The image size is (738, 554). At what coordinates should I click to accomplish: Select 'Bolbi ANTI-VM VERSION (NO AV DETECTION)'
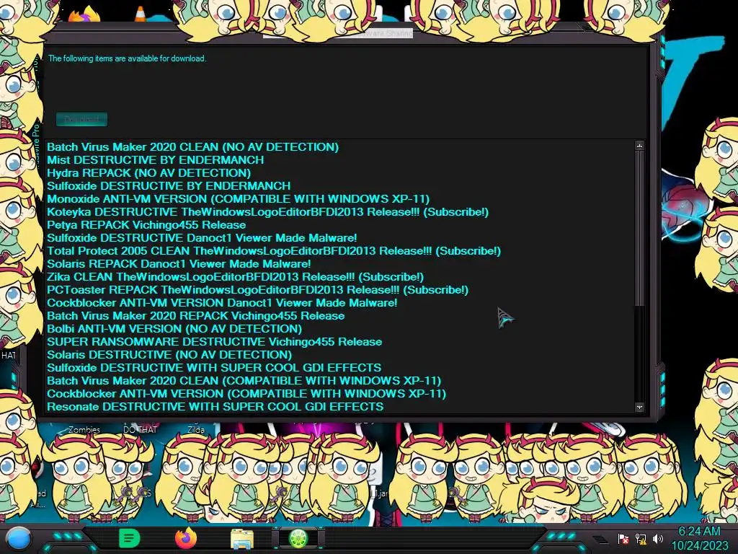174,329
